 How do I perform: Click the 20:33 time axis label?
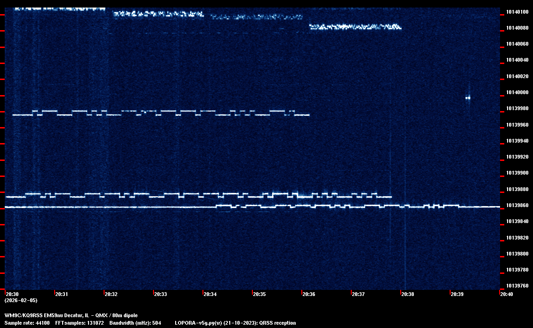tap(161, 294)
